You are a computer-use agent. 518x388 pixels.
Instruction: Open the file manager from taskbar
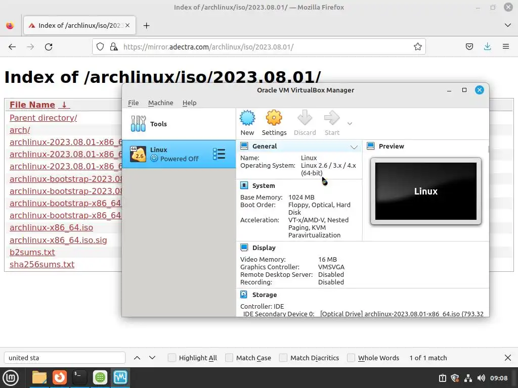[x=39, y=377]
